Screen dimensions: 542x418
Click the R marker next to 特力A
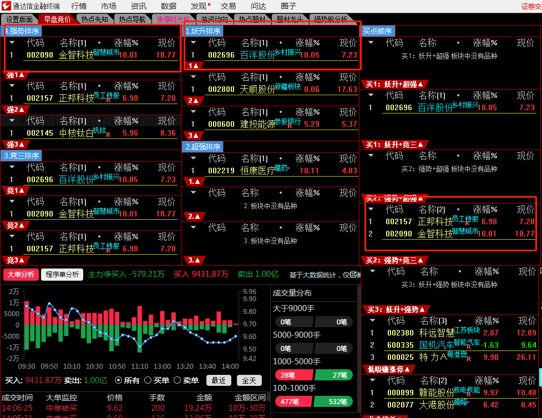click(x=469, y=359)
